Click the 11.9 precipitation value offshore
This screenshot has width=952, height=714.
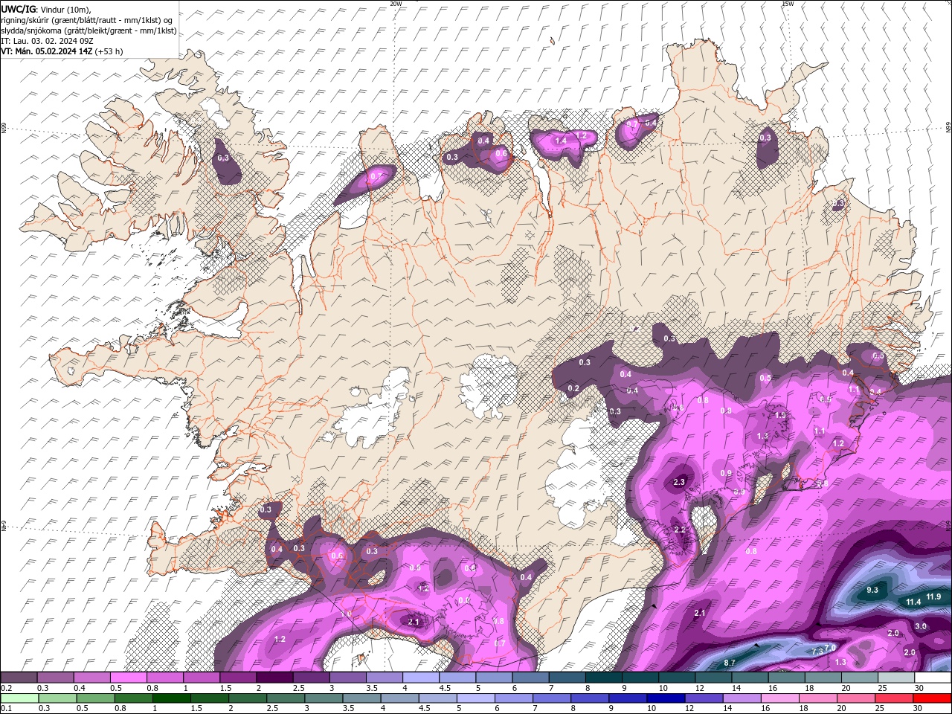click(934, 596)
